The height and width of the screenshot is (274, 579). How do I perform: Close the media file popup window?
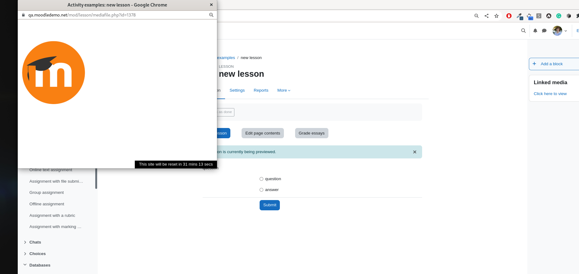point(211,5)
